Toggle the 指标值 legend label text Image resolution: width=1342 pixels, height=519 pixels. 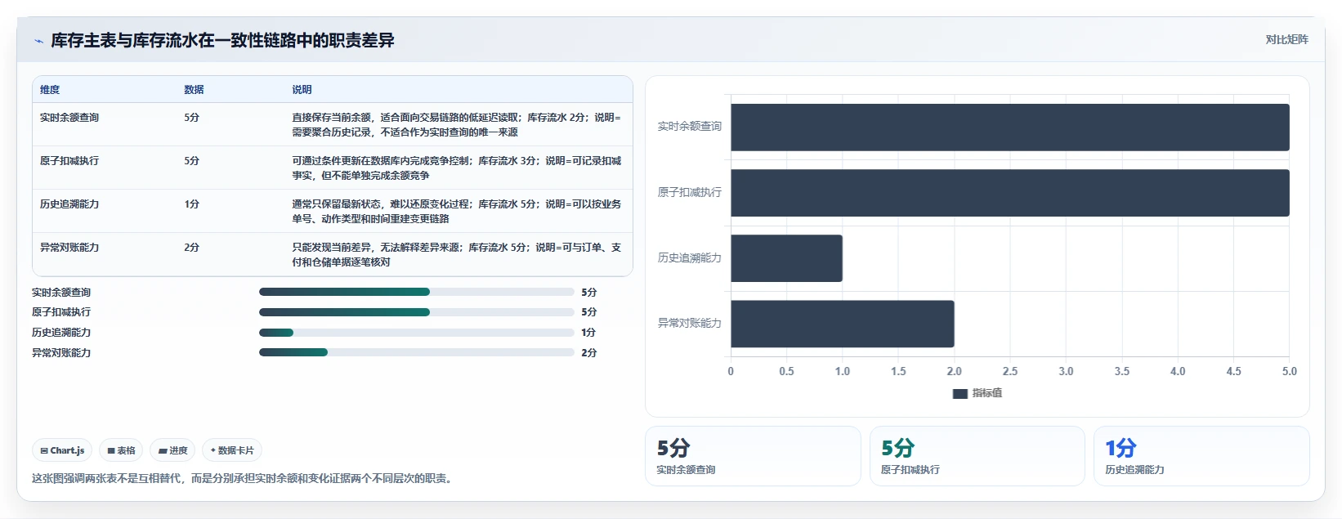(x=987, y=393)
